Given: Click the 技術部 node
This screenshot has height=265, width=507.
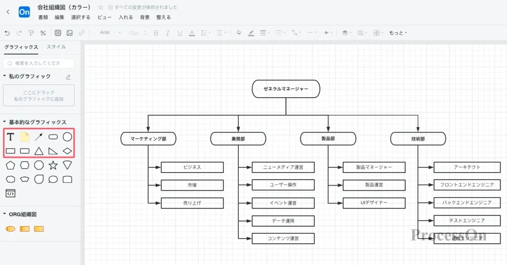Looking at the screenshot, I should pyautogui.click(x=418, y=139).
